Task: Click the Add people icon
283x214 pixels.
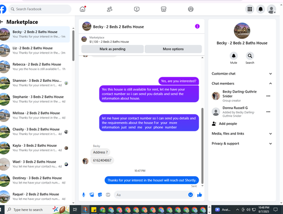Action: [x=214, y=124]
